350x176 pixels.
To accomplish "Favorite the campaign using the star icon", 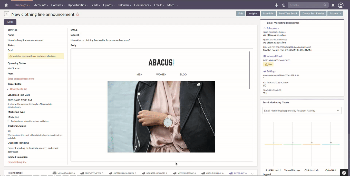I will point(78,15).
